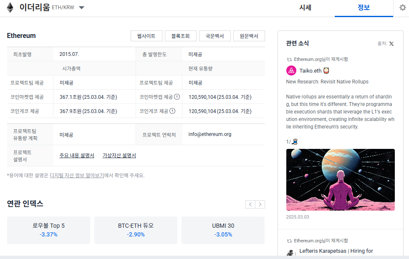409x259 pixels.
Task: Click info icon beside 코인게코 제공 circulating supply
Action: click(172, 111)
